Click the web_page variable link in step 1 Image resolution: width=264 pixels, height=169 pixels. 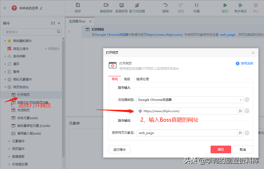pyautogui.click(x=228, y=35)
